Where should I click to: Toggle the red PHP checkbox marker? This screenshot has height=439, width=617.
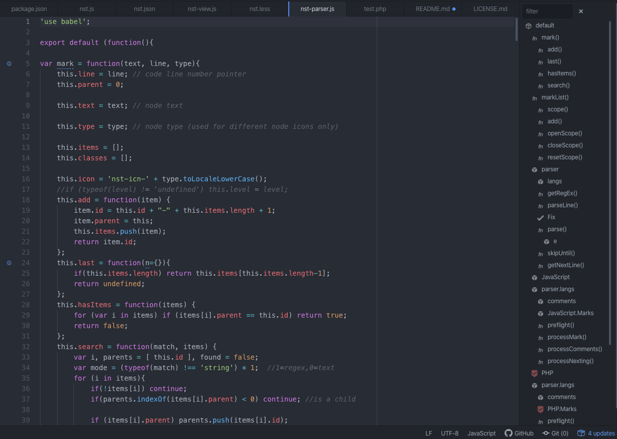[x=535, y=374]
